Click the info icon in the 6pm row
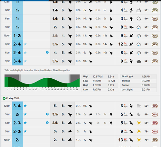Screen dimensions: 161x147 (x=47, y=52)
